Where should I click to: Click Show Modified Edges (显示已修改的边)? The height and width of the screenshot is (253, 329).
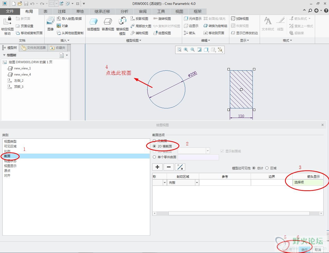244,33
